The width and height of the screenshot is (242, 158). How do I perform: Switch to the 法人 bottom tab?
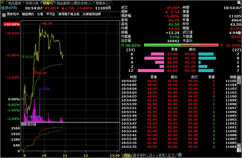point(152,155)
